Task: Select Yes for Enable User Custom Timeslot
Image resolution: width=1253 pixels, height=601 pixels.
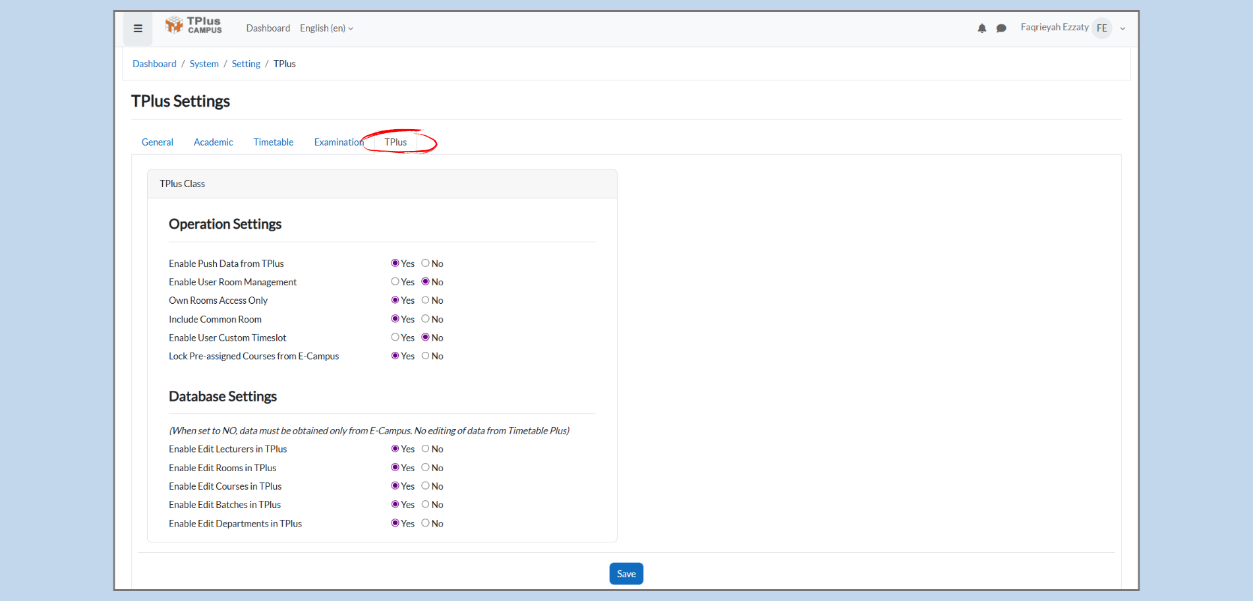Action: (395, 337)
